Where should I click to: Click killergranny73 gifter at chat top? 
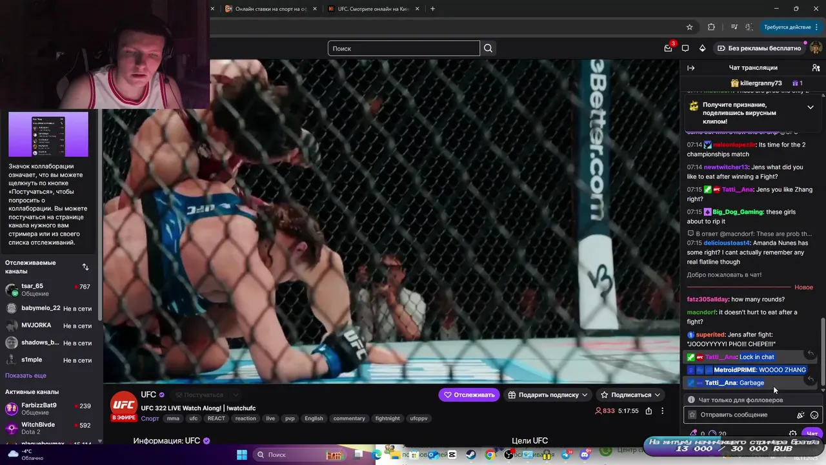(761, 83)
